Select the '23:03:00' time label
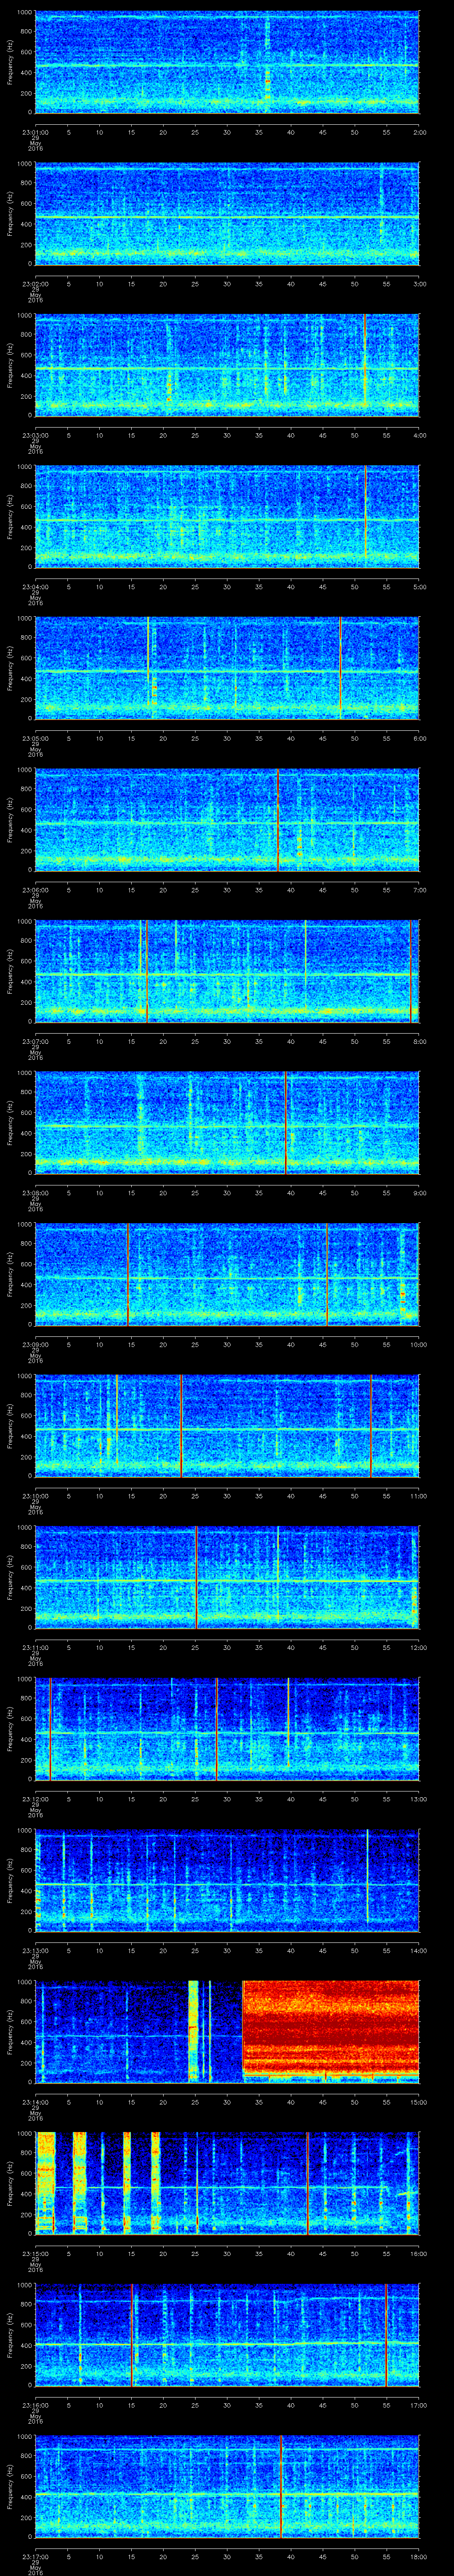The width and height of the screenshot is (454, 2576). (x=35, y=435)
